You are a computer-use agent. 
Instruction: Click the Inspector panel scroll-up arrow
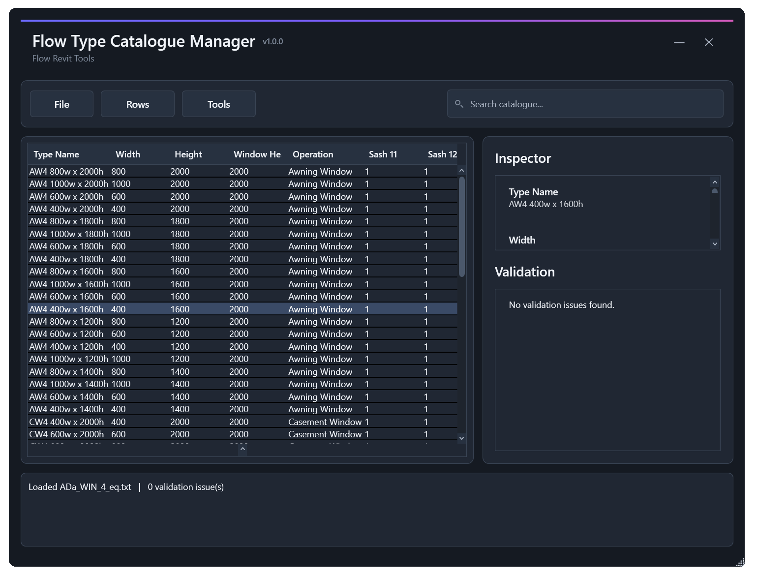tap(715, 182)
